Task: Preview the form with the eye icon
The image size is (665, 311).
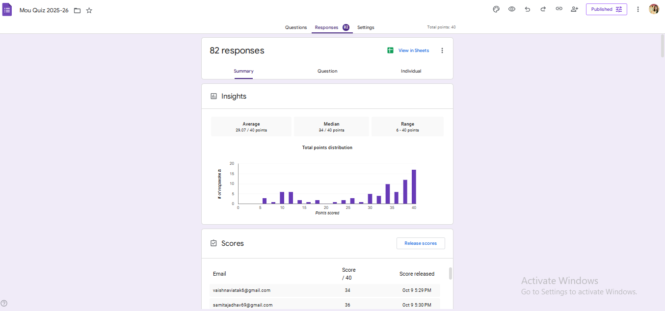Action: click(x=512, y=9)
